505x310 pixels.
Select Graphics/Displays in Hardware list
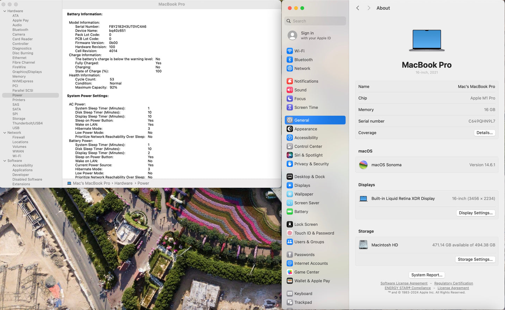(x=27, y=72)
